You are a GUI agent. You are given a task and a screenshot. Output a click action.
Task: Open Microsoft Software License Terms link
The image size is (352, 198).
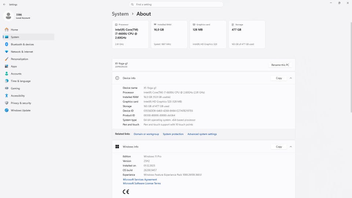pyautogui.click(x=142, y=183)
